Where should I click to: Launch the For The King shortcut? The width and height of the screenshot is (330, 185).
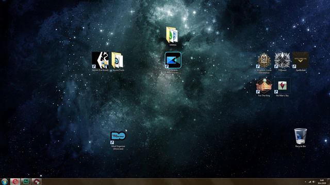click(264, 87)
